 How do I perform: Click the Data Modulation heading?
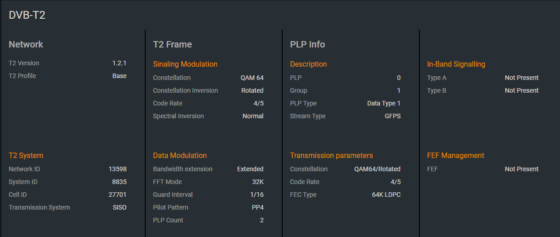[180, 155]
